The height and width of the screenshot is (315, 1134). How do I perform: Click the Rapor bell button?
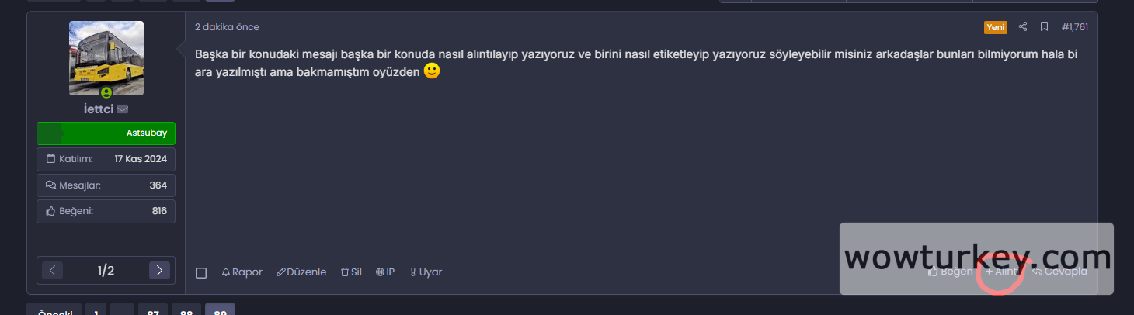click(x=242, y=272)
